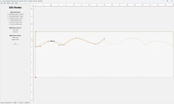Click the "D - Delete selected nodes" line
174x104 pixels.
click(x=15, y=20)
